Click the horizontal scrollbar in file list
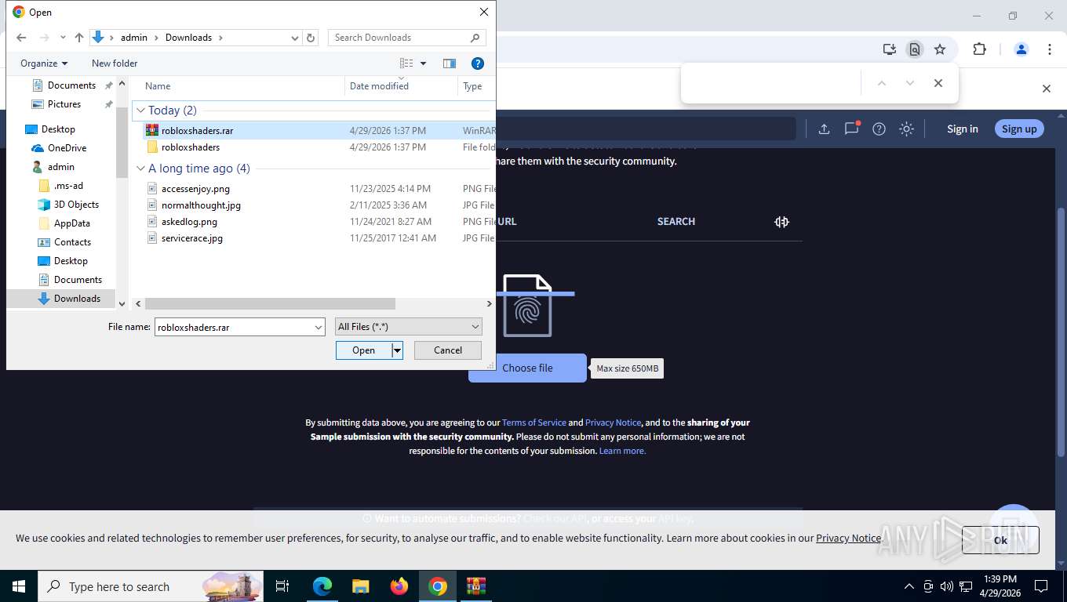This screenshot has width=1067, height=602. click(x=270, y=303)
